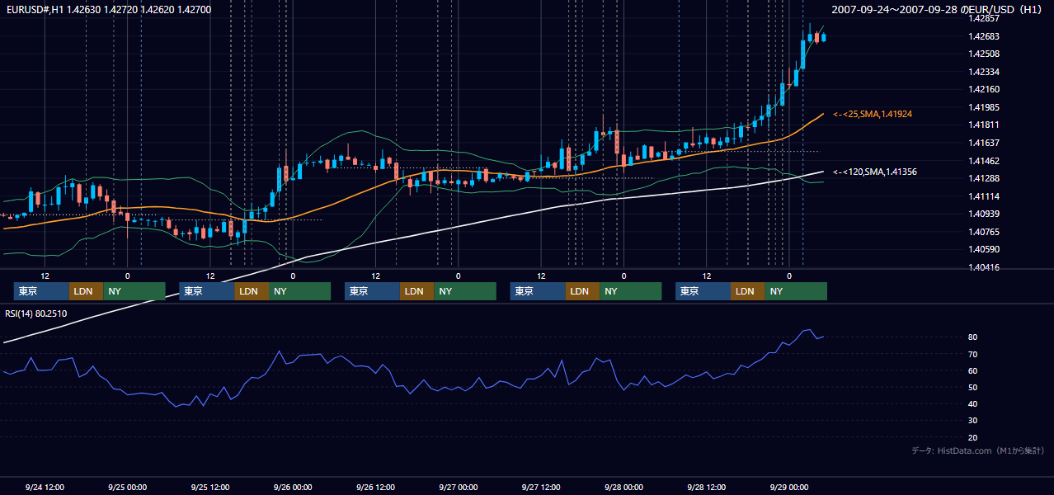1054x495 pixels.
Task: Click price axis value 1.40939
Action: (x=983, y=214)
